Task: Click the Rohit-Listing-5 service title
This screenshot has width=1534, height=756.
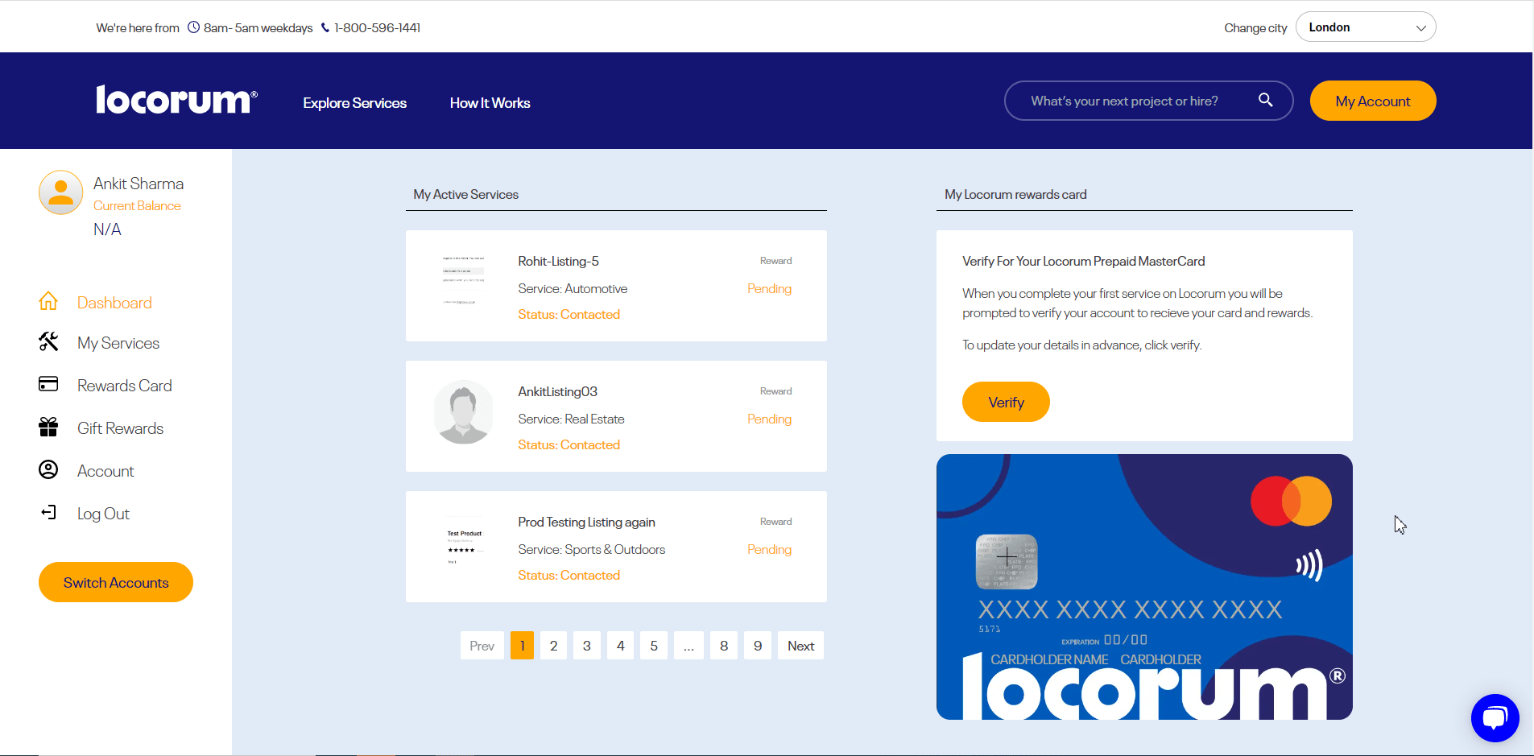Action: coord(558,262)
